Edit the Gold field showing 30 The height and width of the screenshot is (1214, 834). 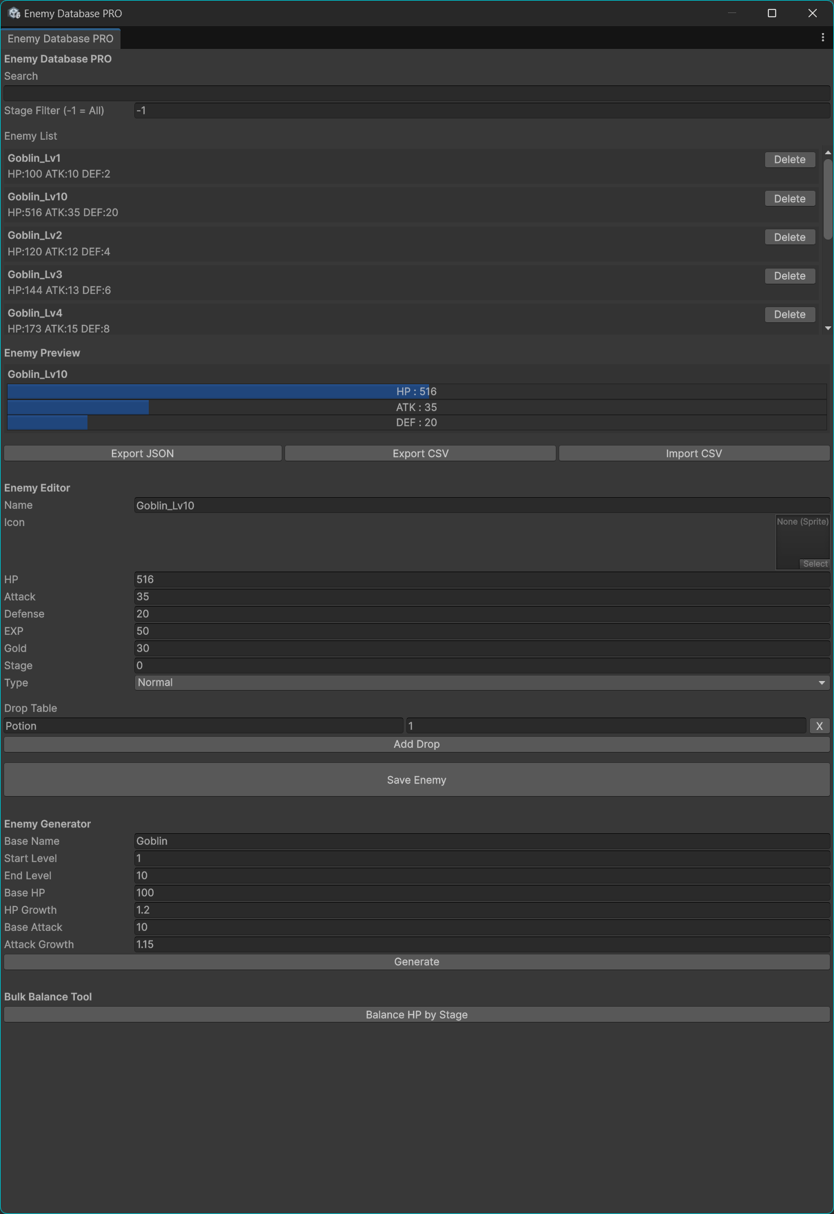[482, 648]
